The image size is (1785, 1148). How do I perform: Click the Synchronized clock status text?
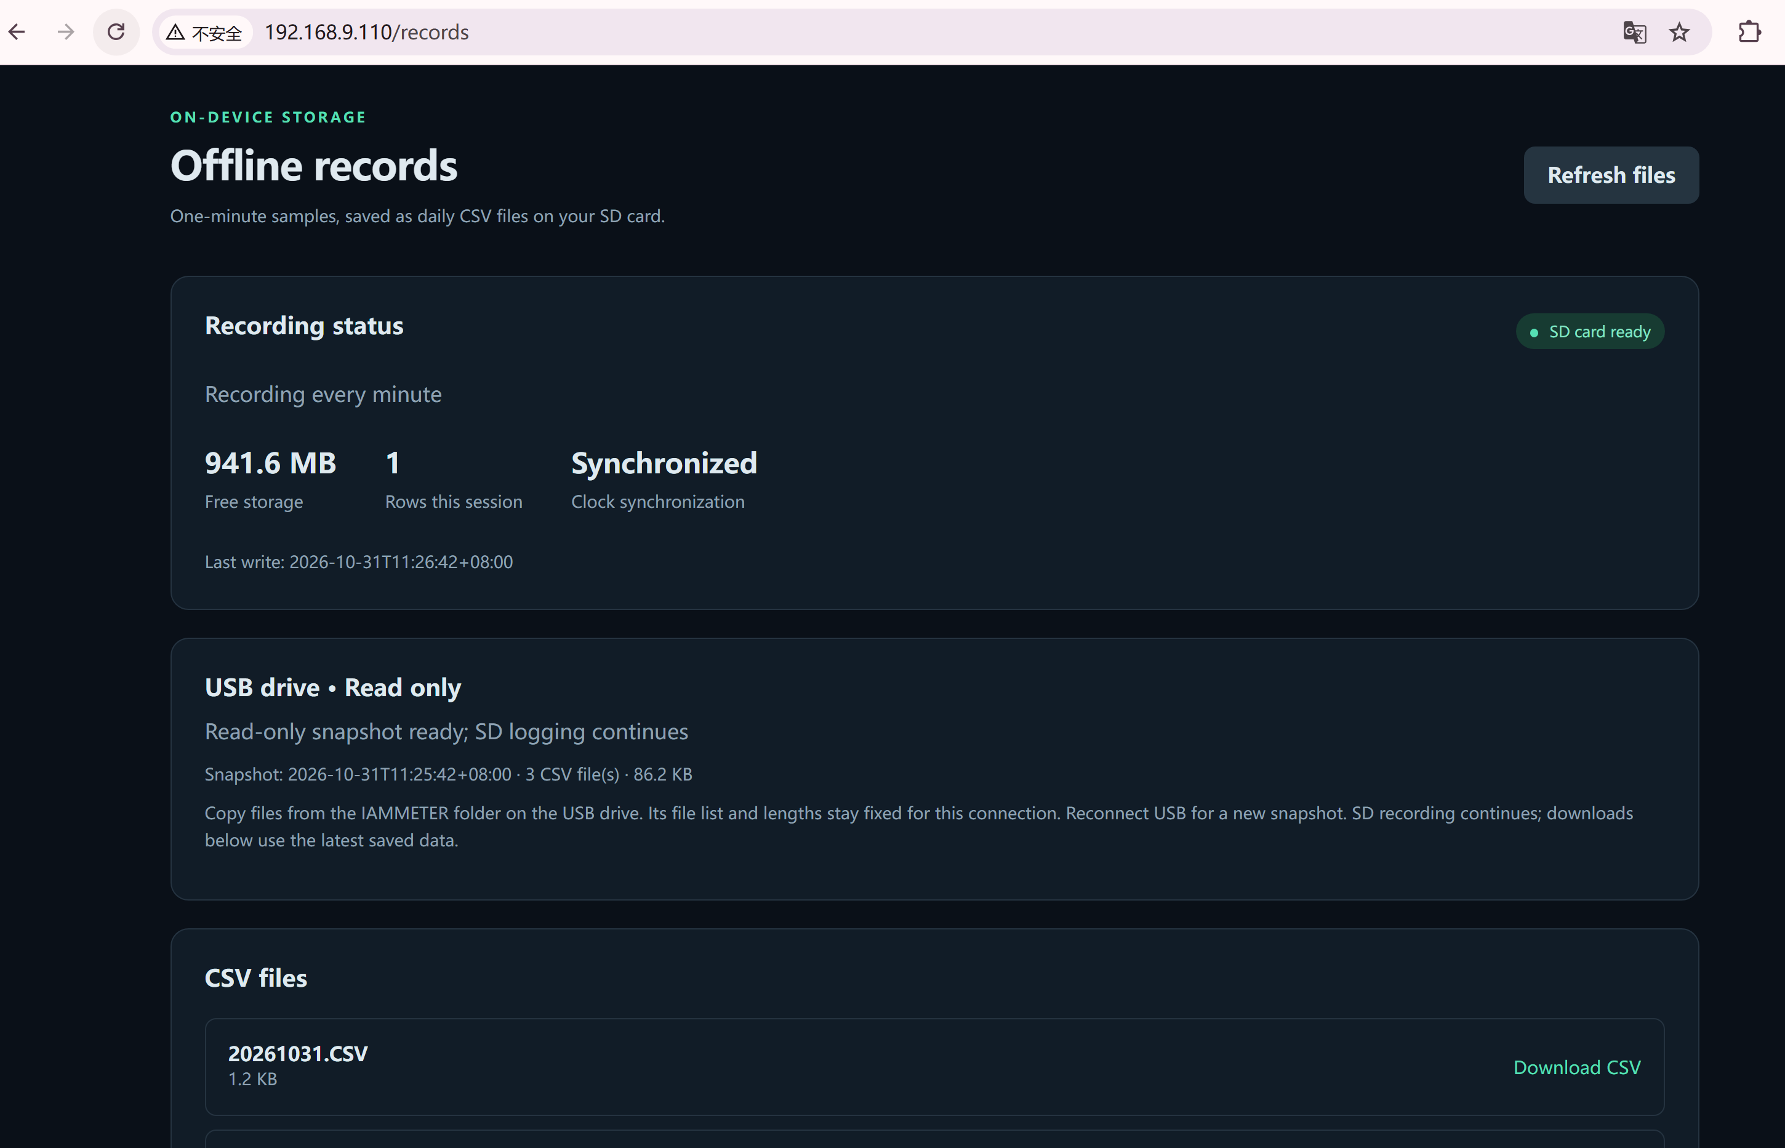tap(664, 463)
